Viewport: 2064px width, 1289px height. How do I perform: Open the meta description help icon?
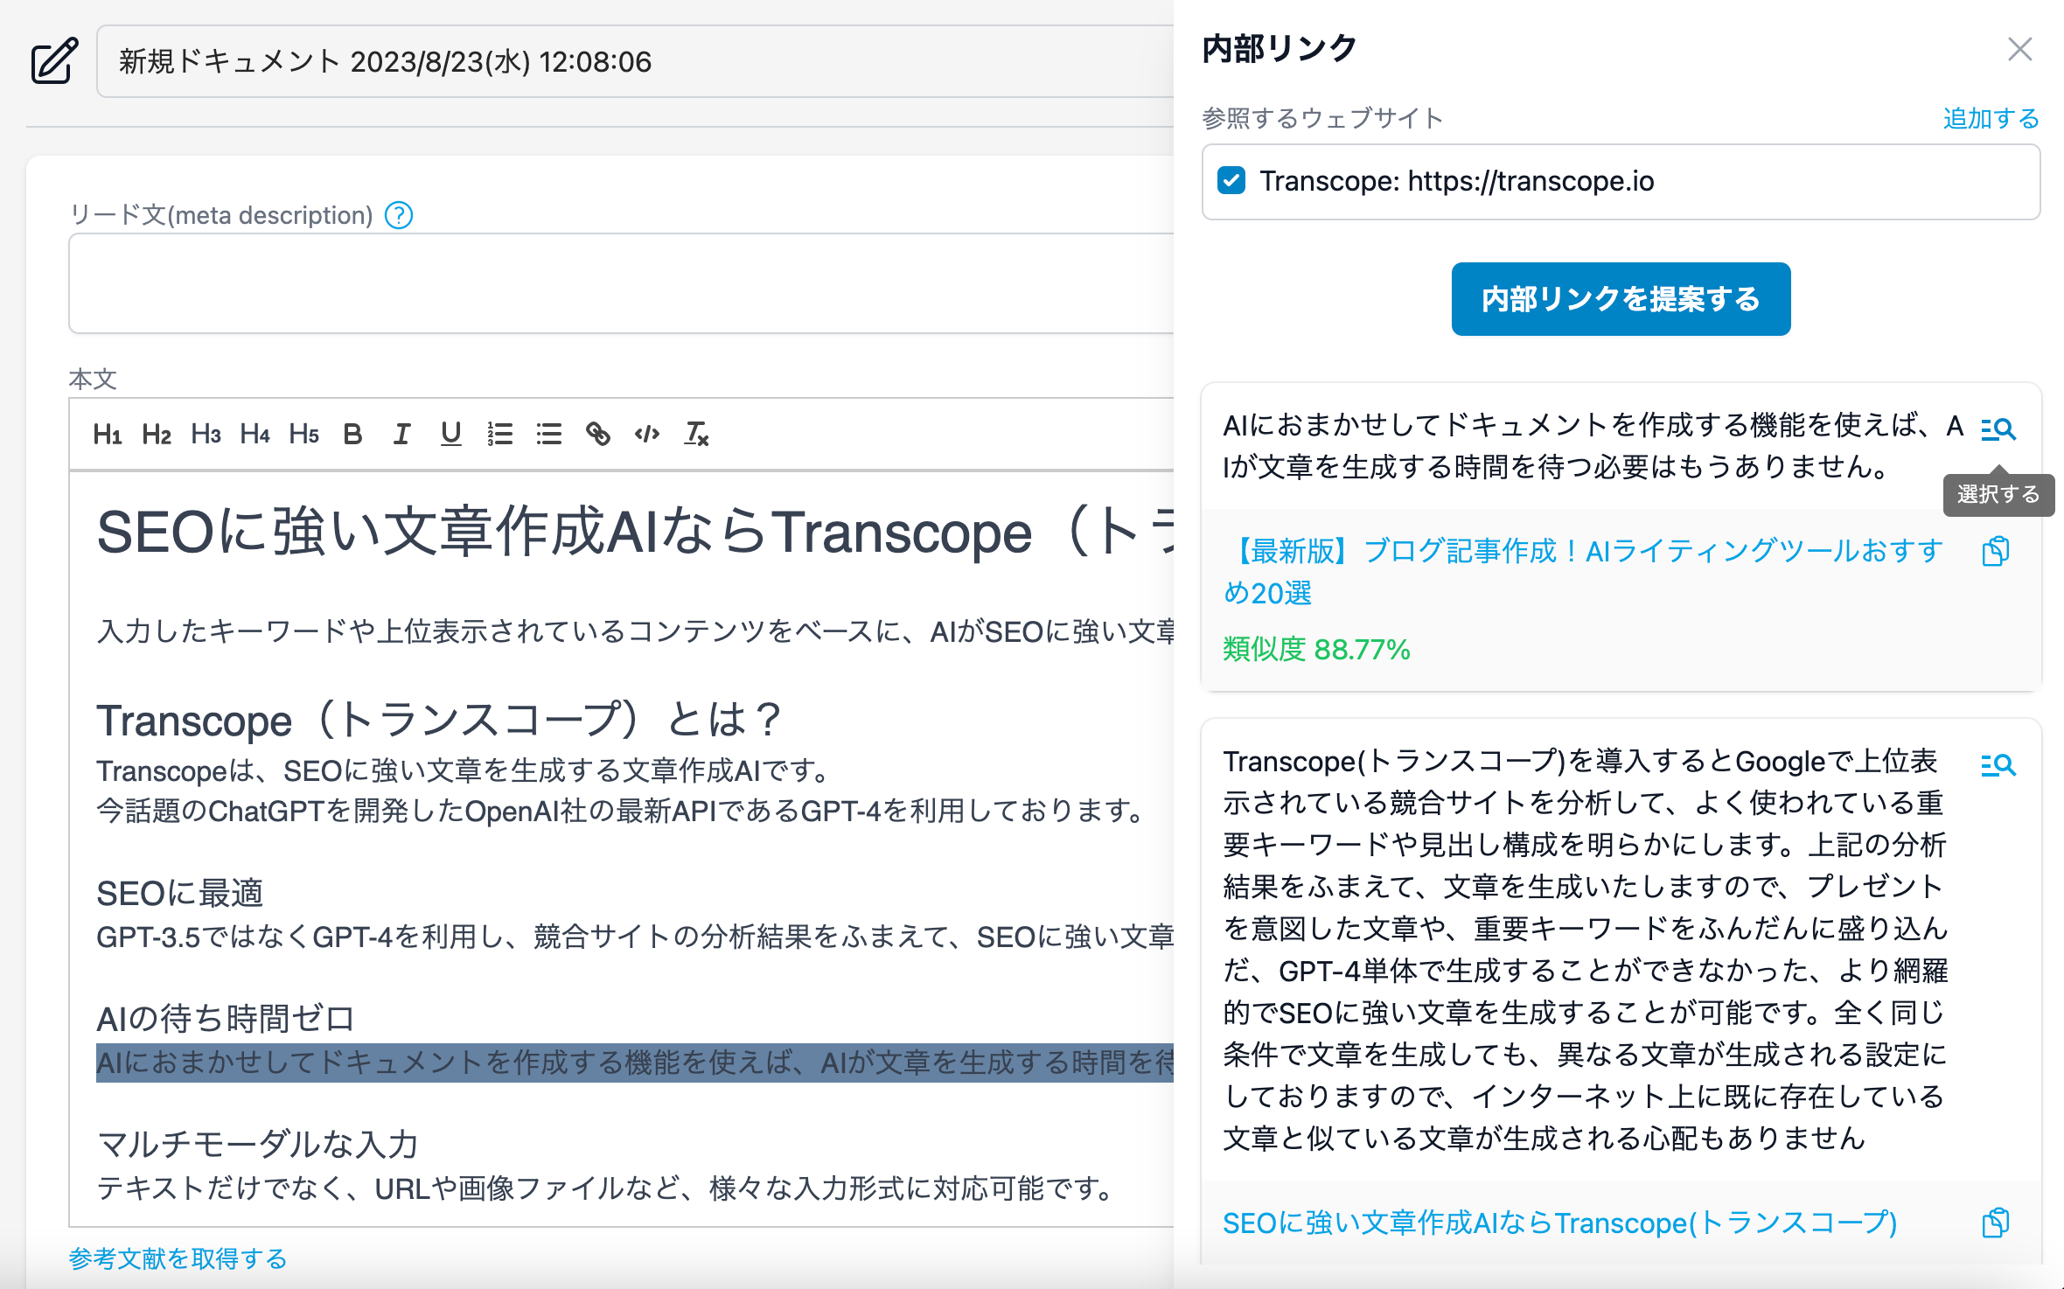pyautogui.click(x=399, y=215)
